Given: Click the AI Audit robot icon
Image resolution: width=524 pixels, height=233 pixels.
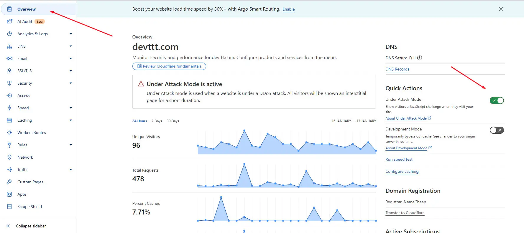Looking at the screenshot, I should [x=9, y=21].
